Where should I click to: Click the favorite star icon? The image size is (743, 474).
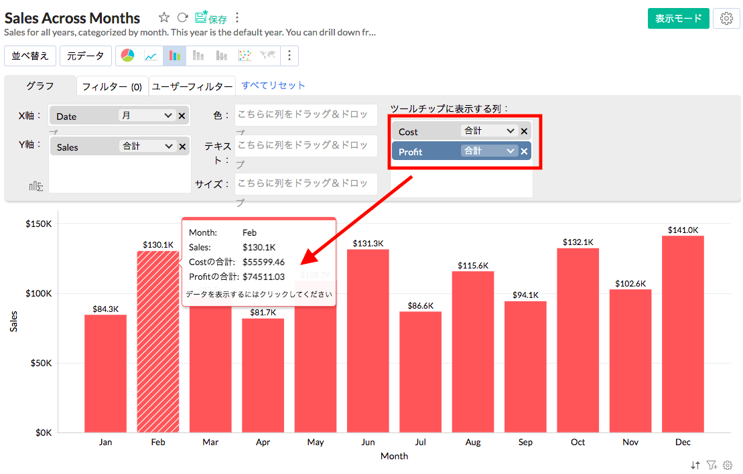coord(164,18)
